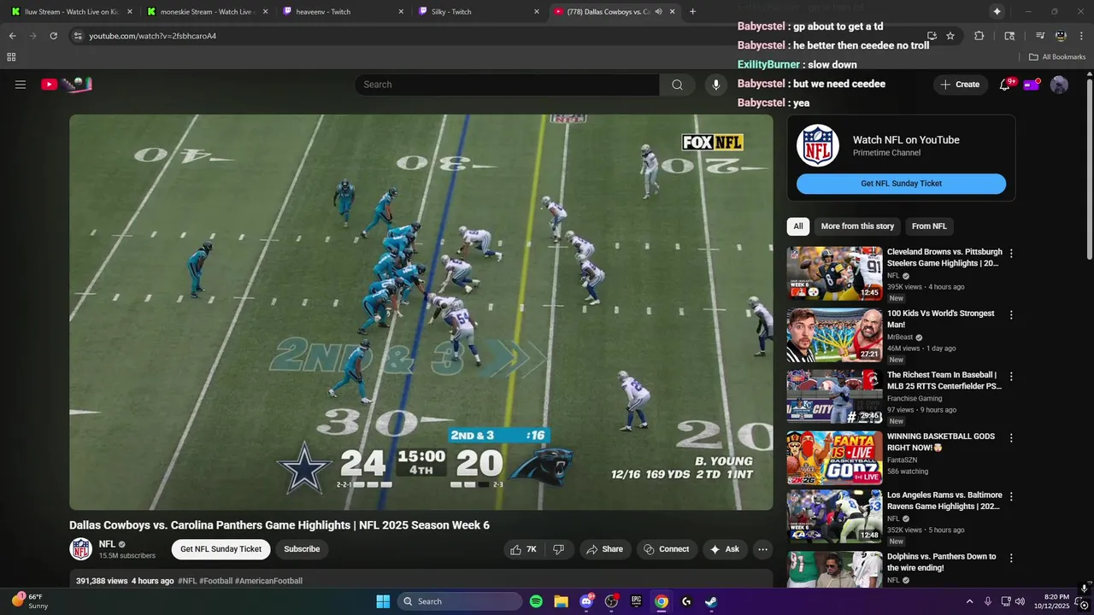Select the All filter chip
The image size is (1094, 615).
(798, 226)
